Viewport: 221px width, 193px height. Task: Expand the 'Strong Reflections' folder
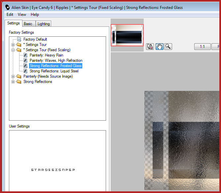[13, 82]
